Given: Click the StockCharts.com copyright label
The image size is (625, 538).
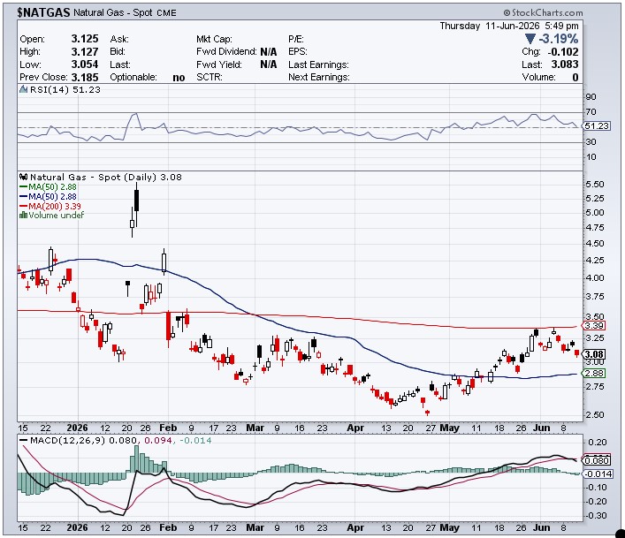Looking at the screenshot, I should (x=543, y=12).
